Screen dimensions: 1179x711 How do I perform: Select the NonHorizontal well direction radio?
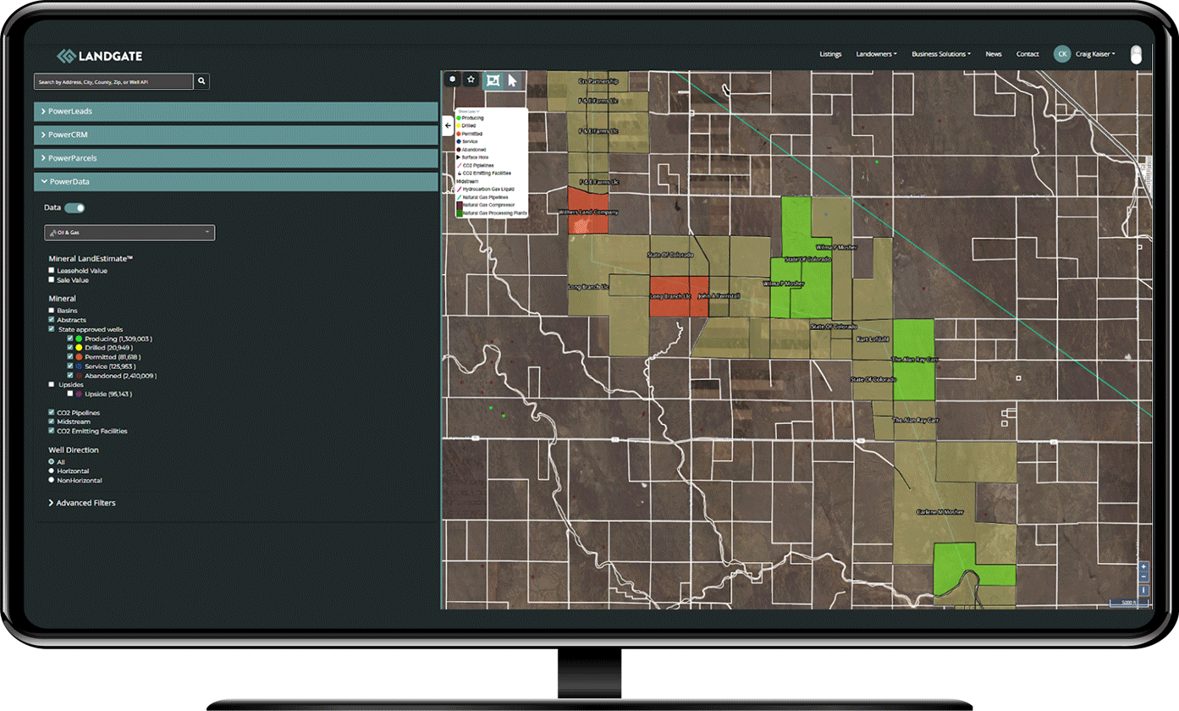(52, 480)
